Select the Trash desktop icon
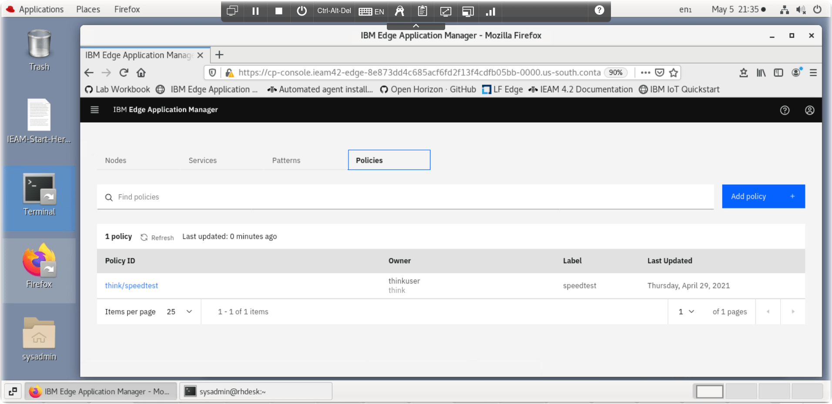 pos(39,50)
